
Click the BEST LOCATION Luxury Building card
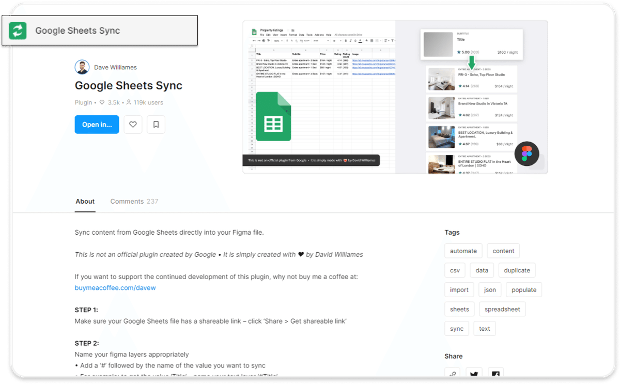point(471,136)
